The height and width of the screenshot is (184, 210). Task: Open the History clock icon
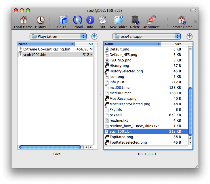point(40,20)
